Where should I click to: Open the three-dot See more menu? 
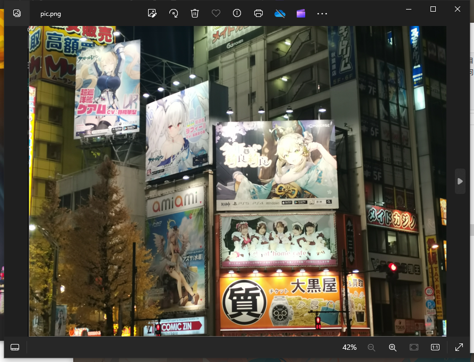click(x=322, y=13)
